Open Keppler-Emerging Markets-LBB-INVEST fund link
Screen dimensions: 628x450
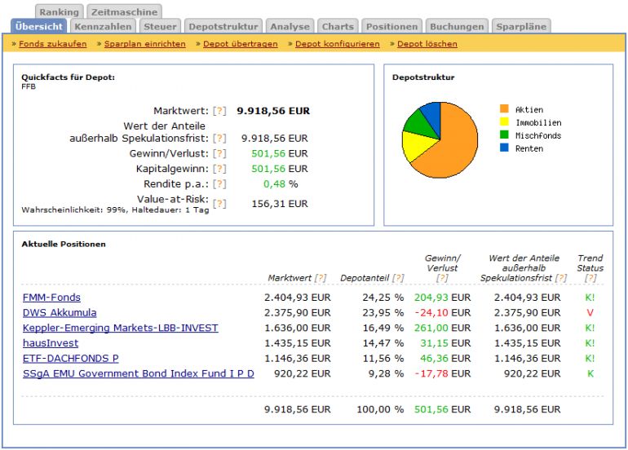click(x=120, y=328)
